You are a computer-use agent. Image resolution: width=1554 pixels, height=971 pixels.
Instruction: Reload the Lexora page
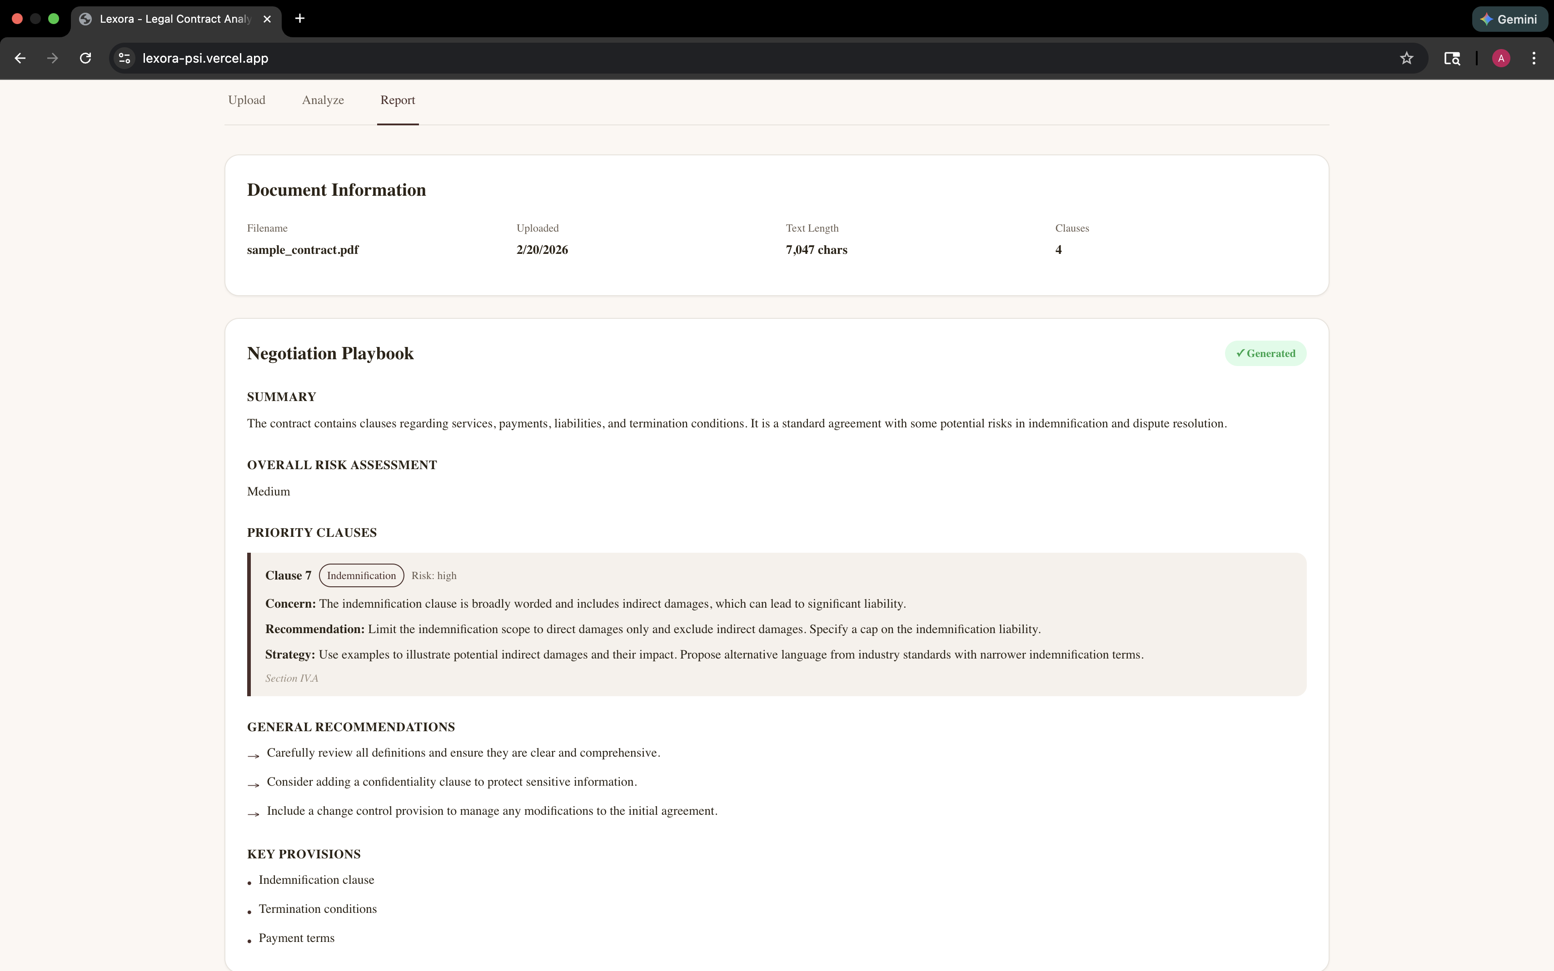(85, 59)
